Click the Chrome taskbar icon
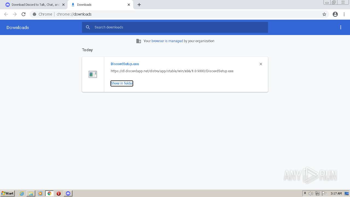 tap(49, 193)
